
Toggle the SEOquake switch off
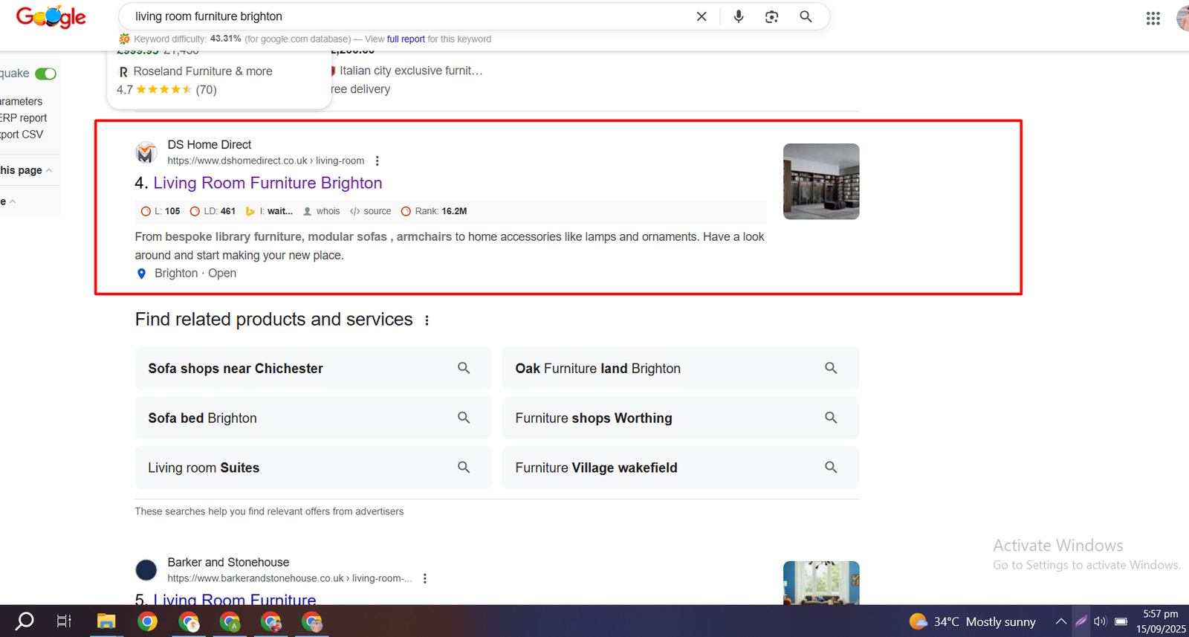[46, 74]
